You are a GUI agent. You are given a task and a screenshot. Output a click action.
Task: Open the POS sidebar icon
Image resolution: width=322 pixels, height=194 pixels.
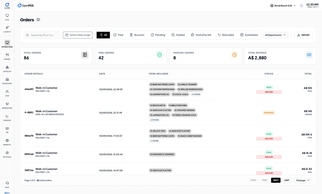point(7,16)
